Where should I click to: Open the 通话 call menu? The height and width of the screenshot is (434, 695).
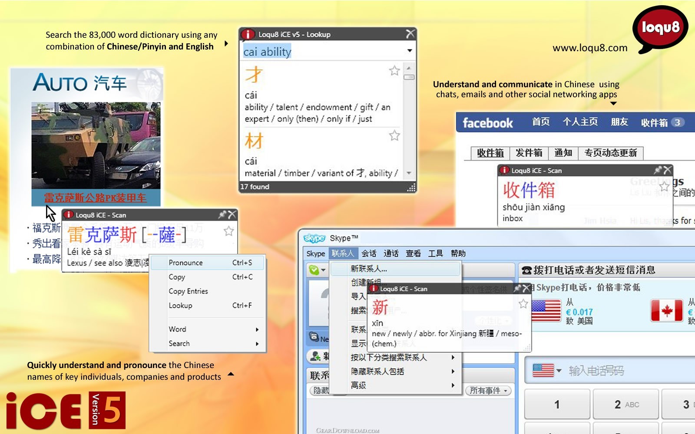(391, 253)
